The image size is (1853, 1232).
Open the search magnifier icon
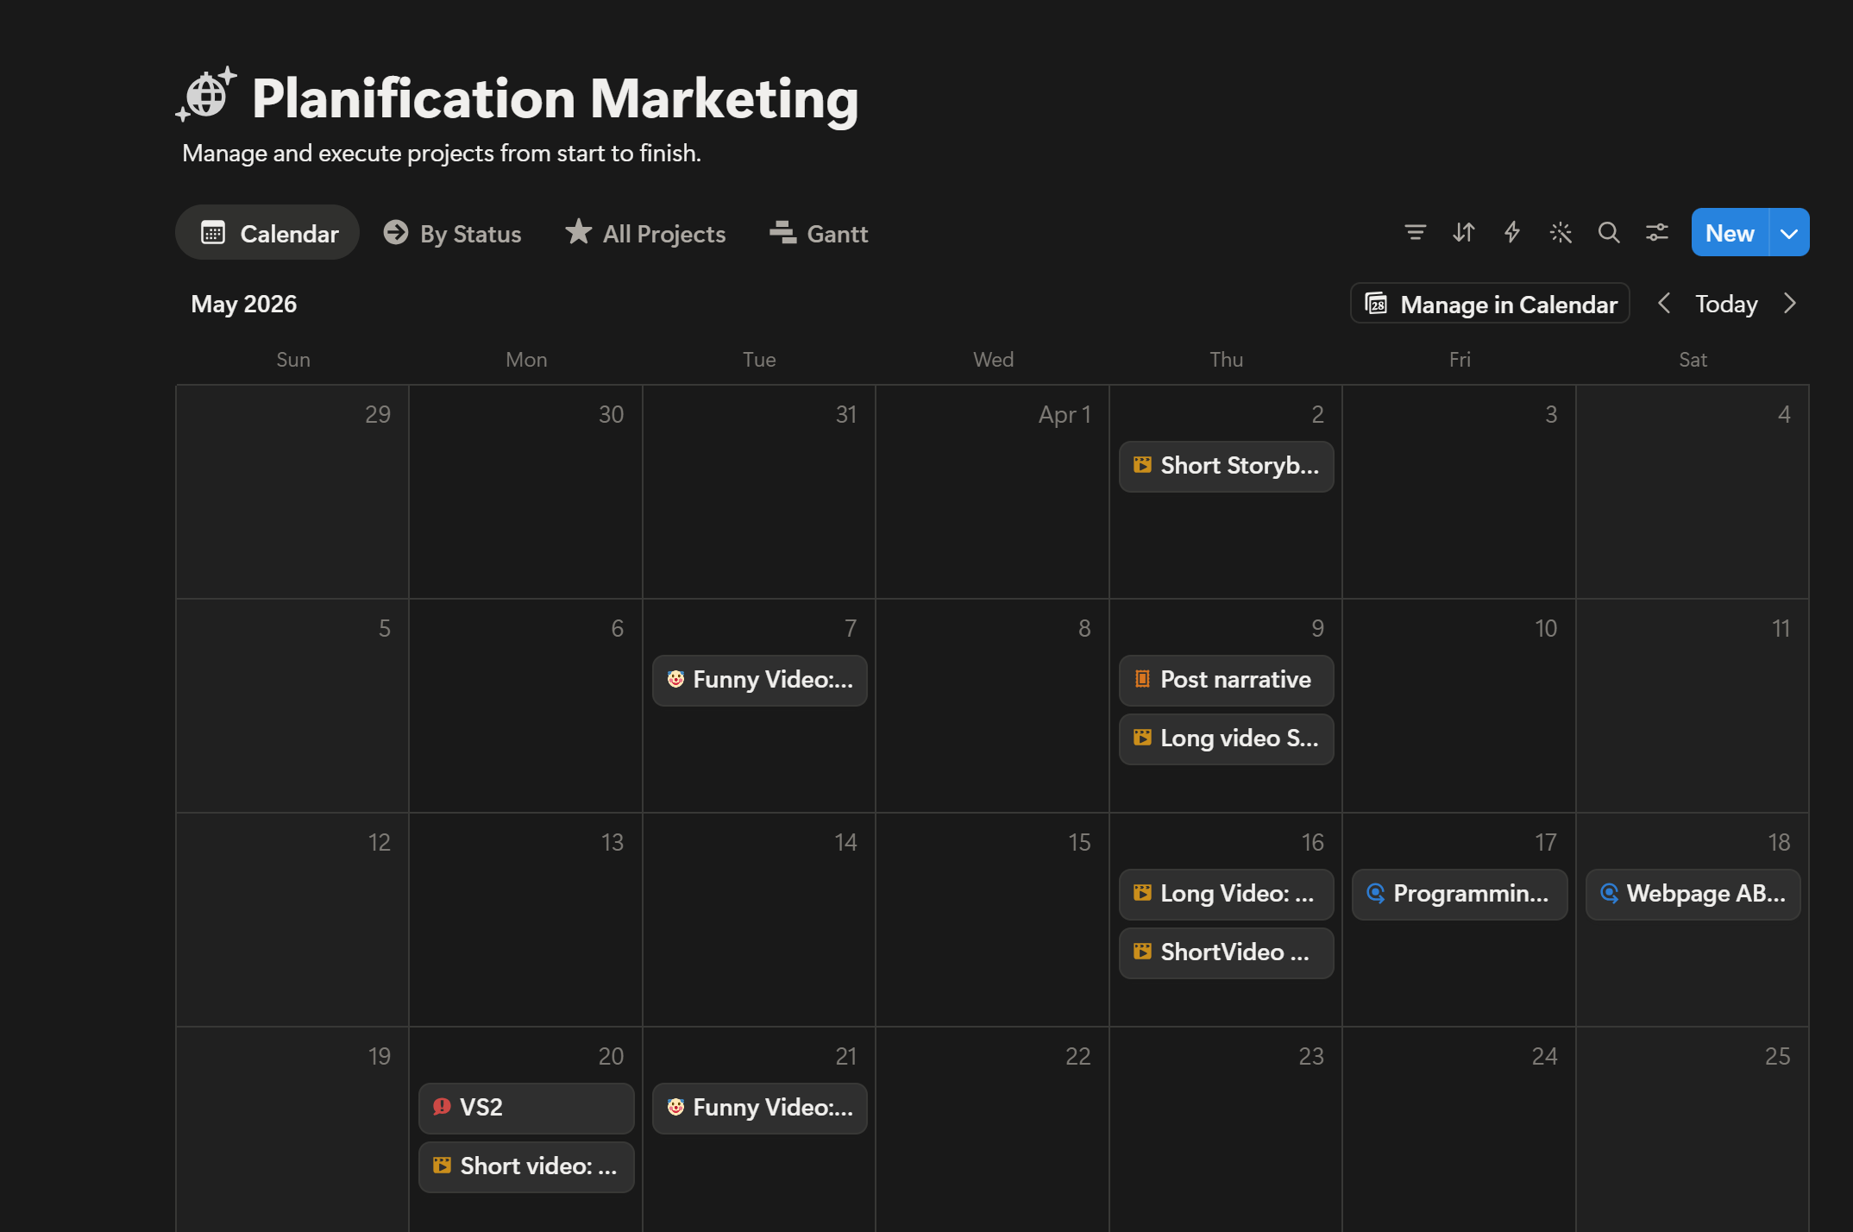(1608, 232)
